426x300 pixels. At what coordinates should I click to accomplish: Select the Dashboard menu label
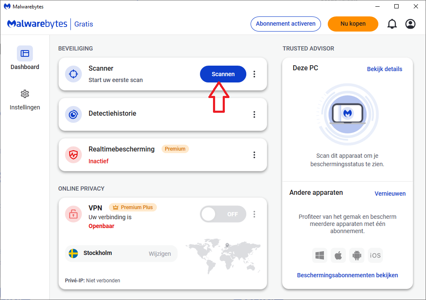coord(25,67)
